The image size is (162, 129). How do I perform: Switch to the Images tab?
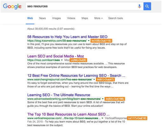[x=57, y=18]
